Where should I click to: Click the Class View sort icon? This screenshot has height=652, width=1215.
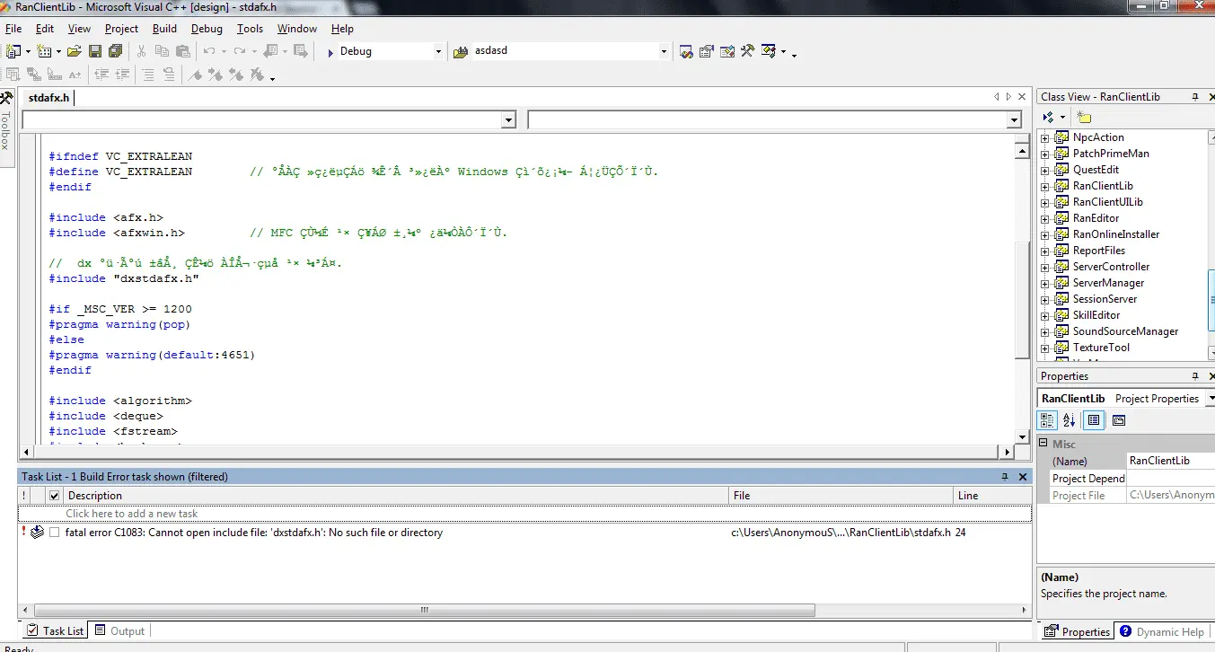coord(1048,117)
